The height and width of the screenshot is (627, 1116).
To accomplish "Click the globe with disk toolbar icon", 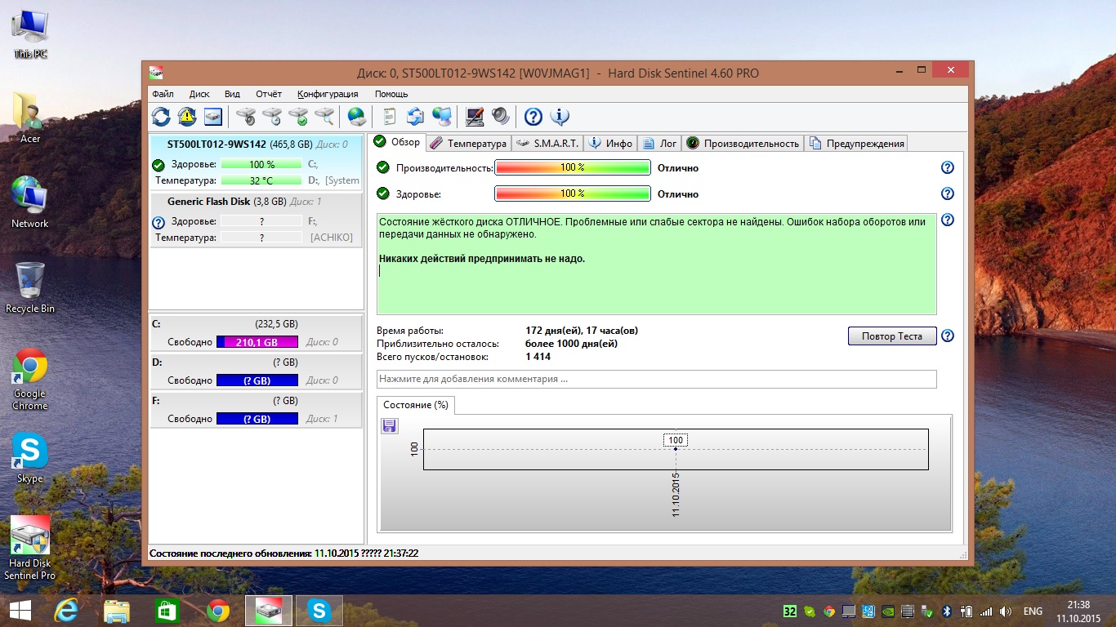I will [357, 117].
